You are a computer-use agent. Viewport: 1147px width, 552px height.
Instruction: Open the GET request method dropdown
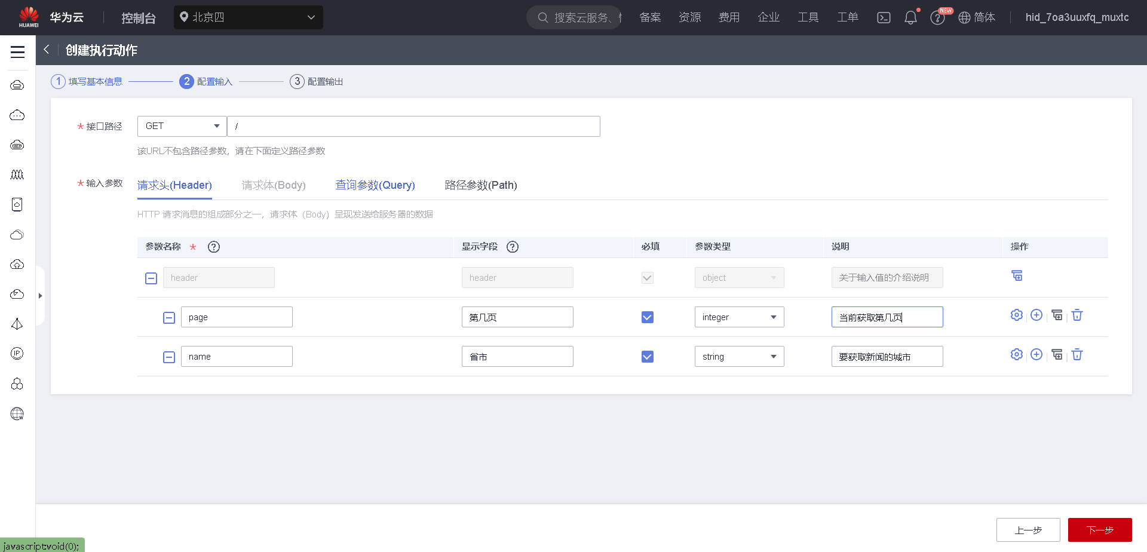click(x=182, y=126)
